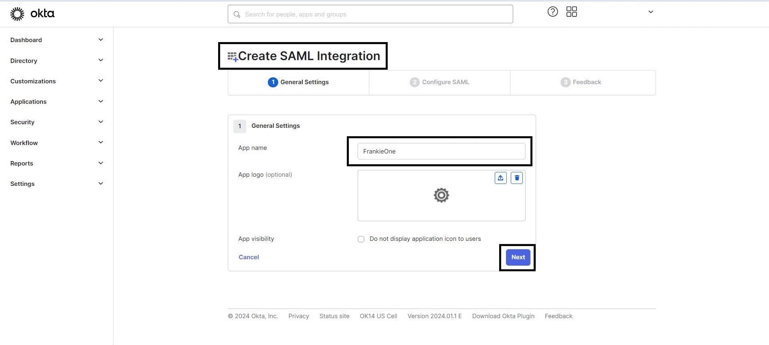Click the search magnifier icon

pyautogui.click(x=237, y=14)
